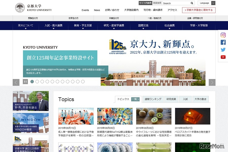Image resolution: width=228 pixels, height=152 pixels.
Task: Go back using the previous slide arrow
Action: [x=16, y=82]
